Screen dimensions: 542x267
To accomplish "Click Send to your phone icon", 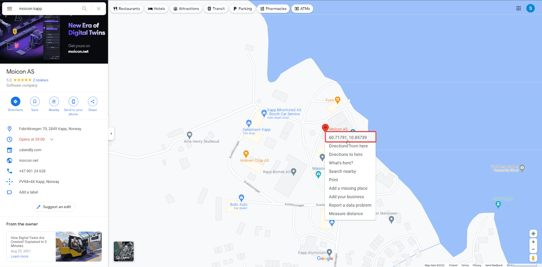I will 73,101.
